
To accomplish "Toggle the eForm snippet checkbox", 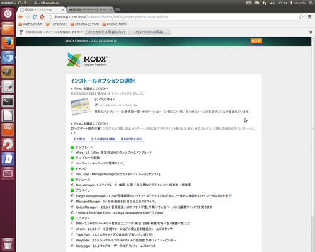I will point(72,229).
